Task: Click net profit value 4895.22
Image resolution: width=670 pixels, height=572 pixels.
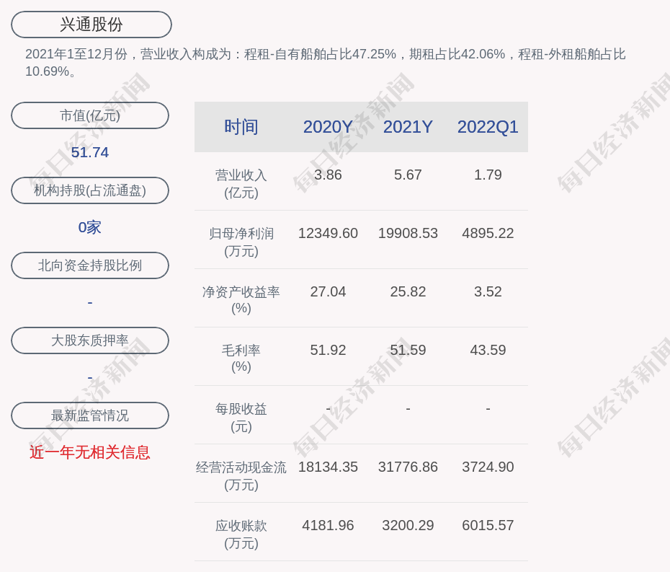Action: 488,233
